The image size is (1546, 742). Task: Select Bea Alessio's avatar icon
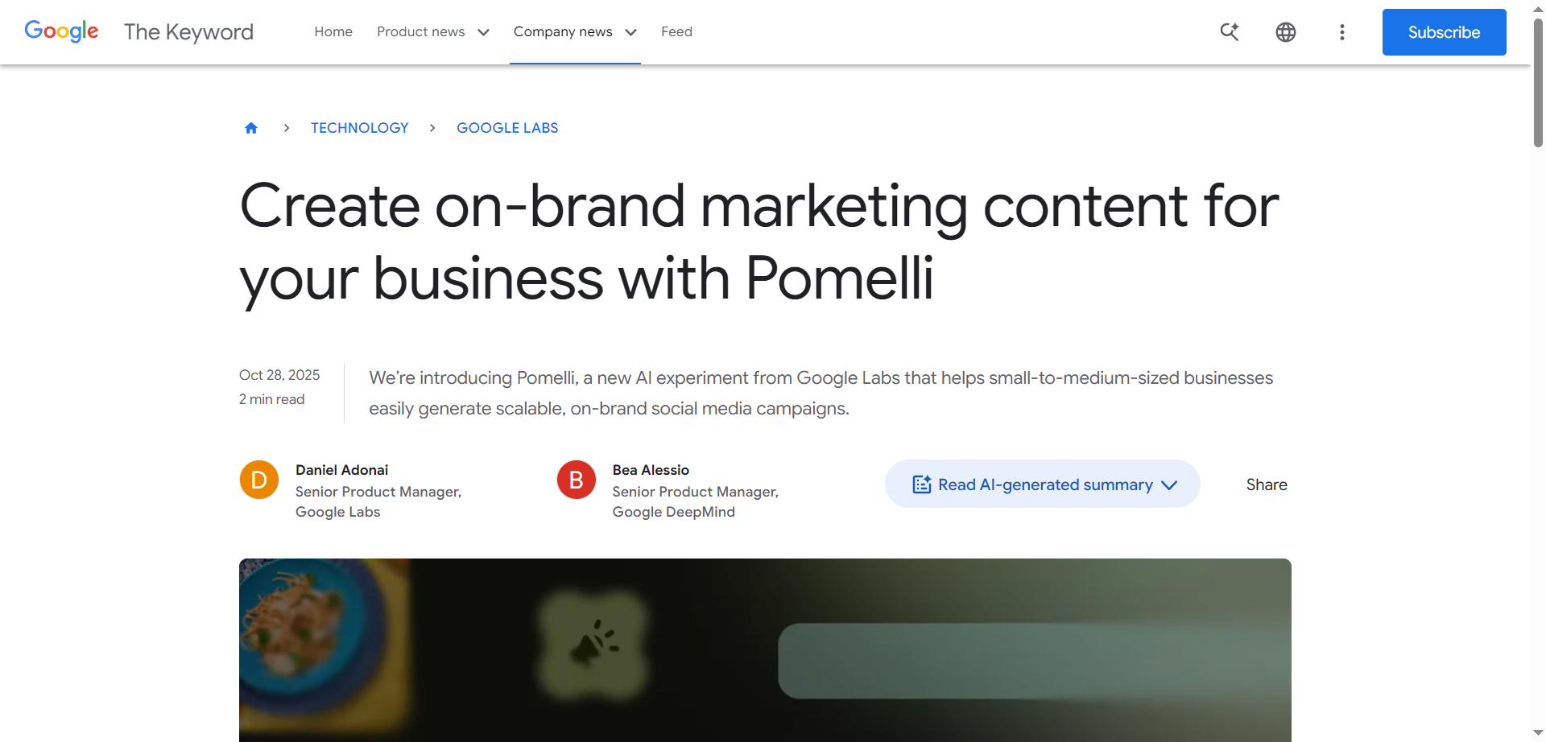click(576, 479)
